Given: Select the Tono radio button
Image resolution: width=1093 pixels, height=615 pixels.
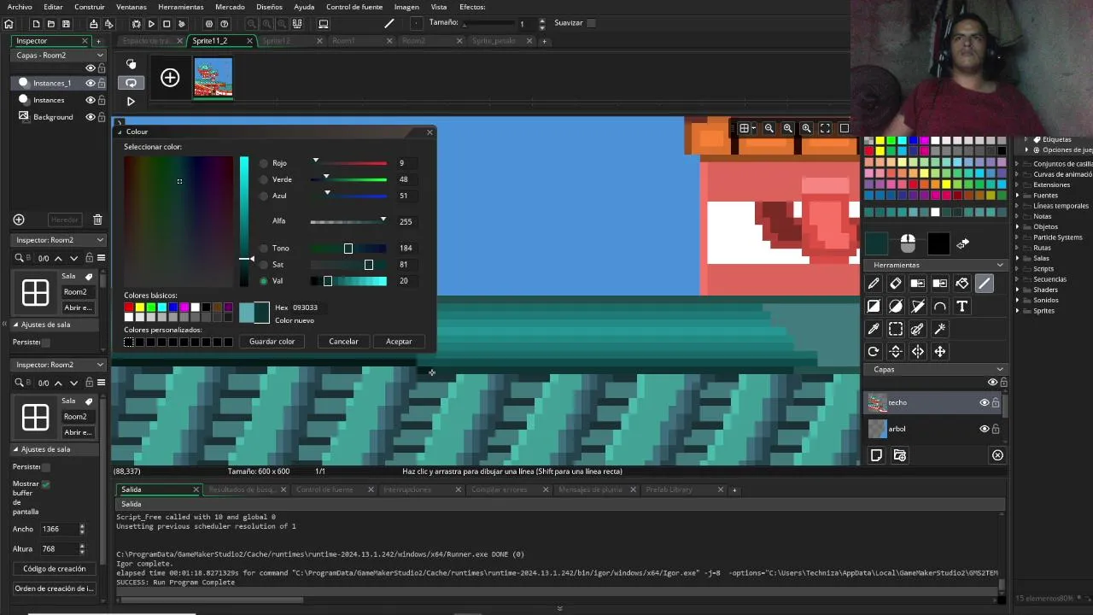Looking at the screenshot, I should click(x=264, y=249).
